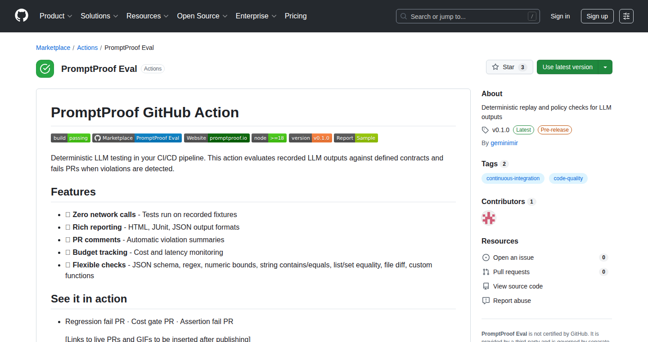Select the Pre-release label

[x=554, y=130]
